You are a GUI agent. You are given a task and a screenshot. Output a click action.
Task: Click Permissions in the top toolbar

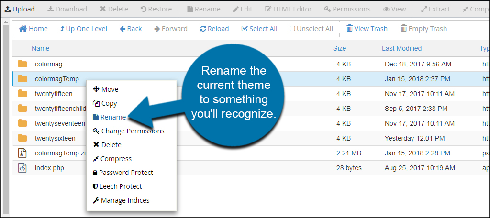pyautogui.click(x=347, y=9)
